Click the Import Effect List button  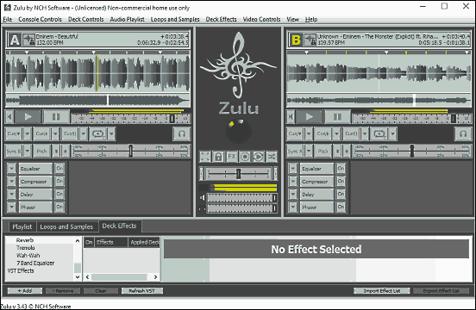point(382,290)
